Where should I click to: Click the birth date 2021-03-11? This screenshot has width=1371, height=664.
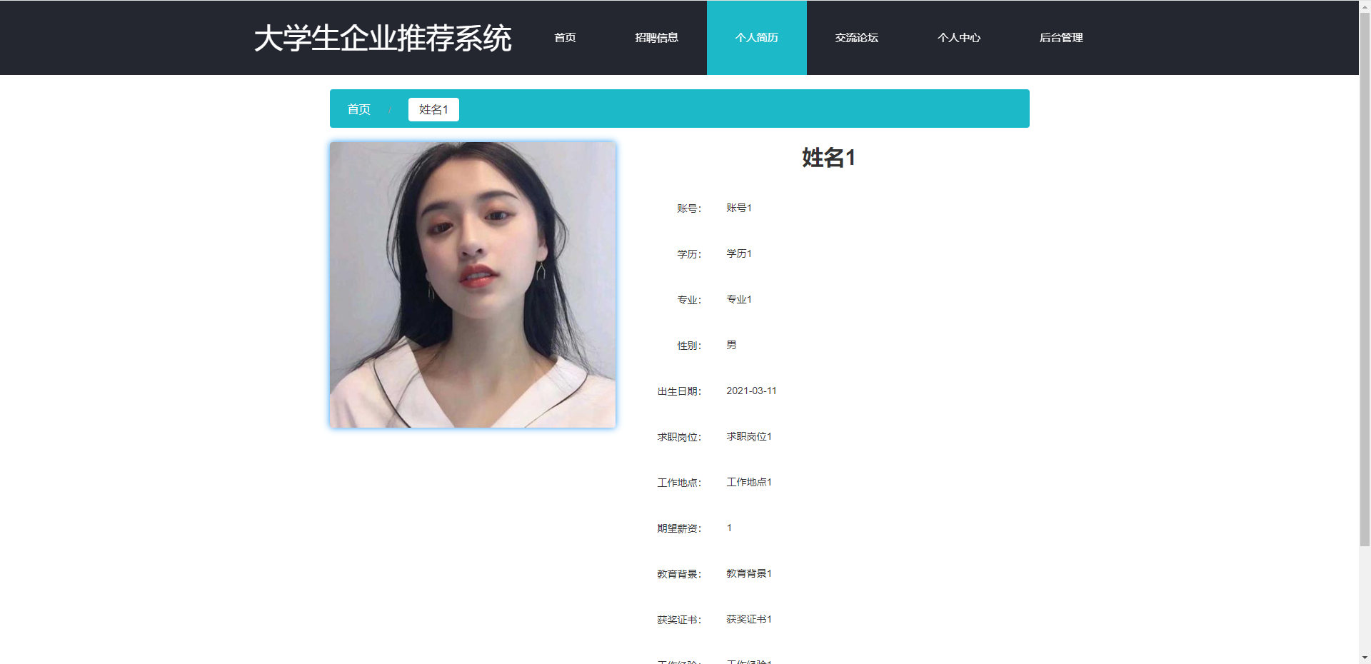tap(751, 391)
